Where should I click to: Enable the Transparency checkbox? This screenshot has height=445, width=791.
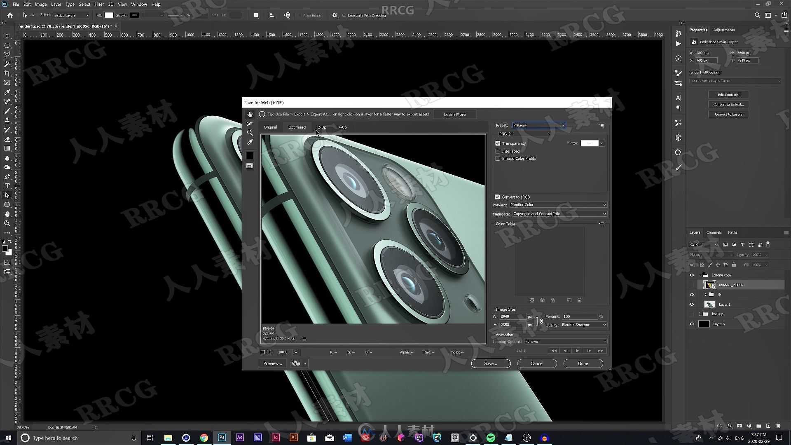[x=498, y=142]
